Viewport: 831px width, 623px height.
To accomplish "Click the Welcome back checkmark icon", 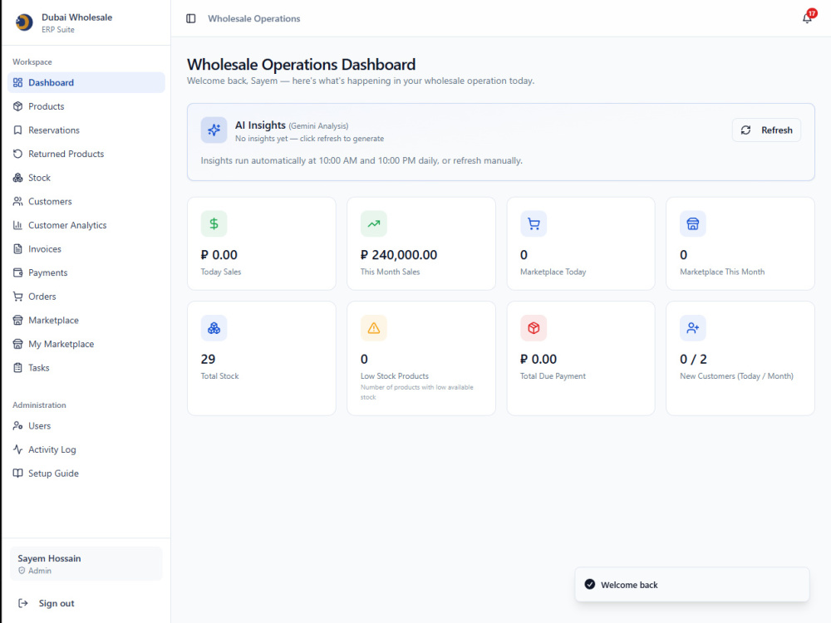I will pyautogui.click(x=589, y=584).
